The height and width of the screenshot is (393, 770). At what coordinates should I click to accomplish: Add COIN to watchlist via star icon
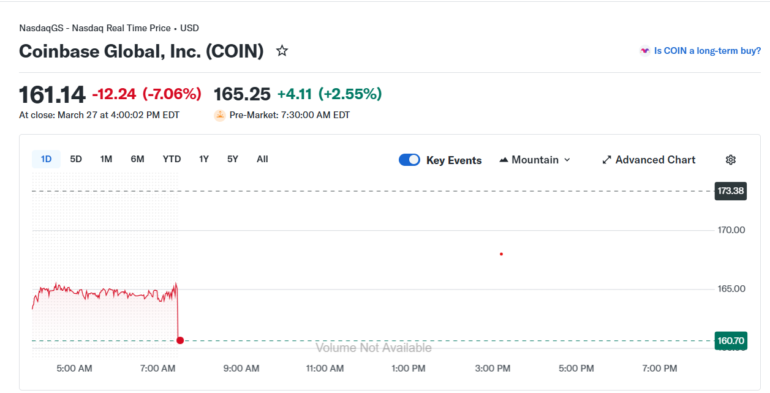282,51
